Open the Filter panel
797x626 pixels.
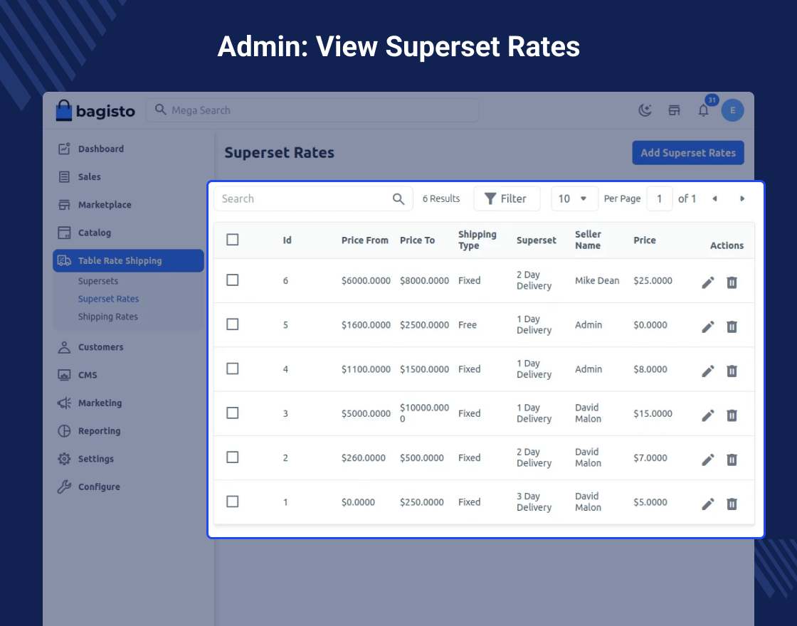[x=506, y=199]
